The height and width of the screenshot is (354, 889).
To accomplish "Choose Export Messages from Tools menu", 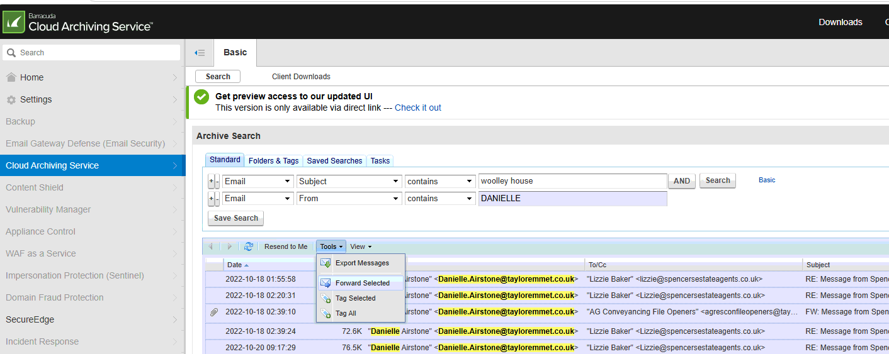I will tap(361, 263).
